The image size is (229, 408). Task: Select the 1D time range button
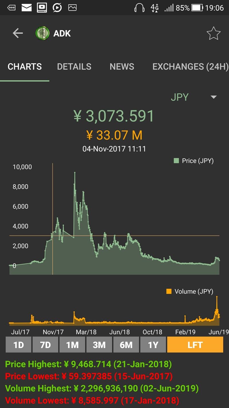tap(18, 345)
